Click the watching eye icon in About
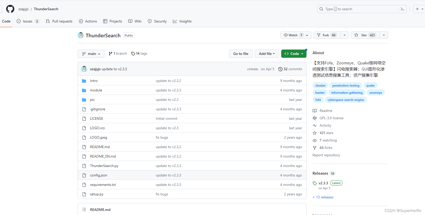This screenshot has width=425, height=215. pos(315,140)
